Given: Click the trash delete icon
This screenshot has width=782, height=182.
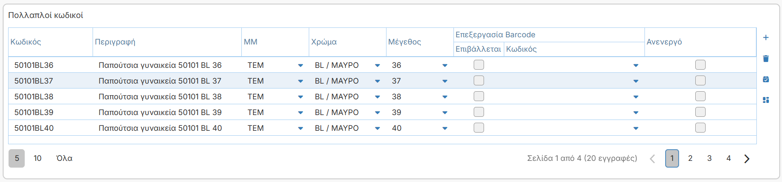Looking at the screenshot, I should pos(766,58).
